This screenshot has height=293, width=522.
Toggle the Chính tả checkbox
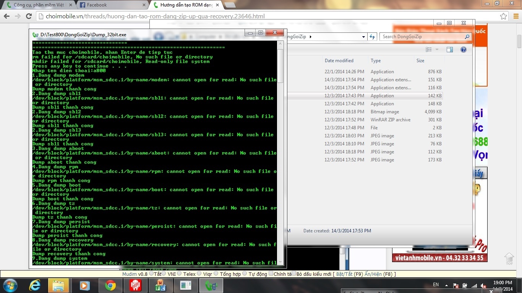pyautogui.click(x=271, y=274)
